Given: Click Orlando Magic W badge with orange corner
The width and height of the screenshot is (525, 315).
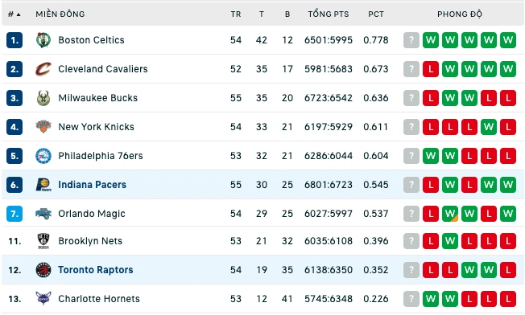Looking at the screenshot, I should tap(450, 214).
